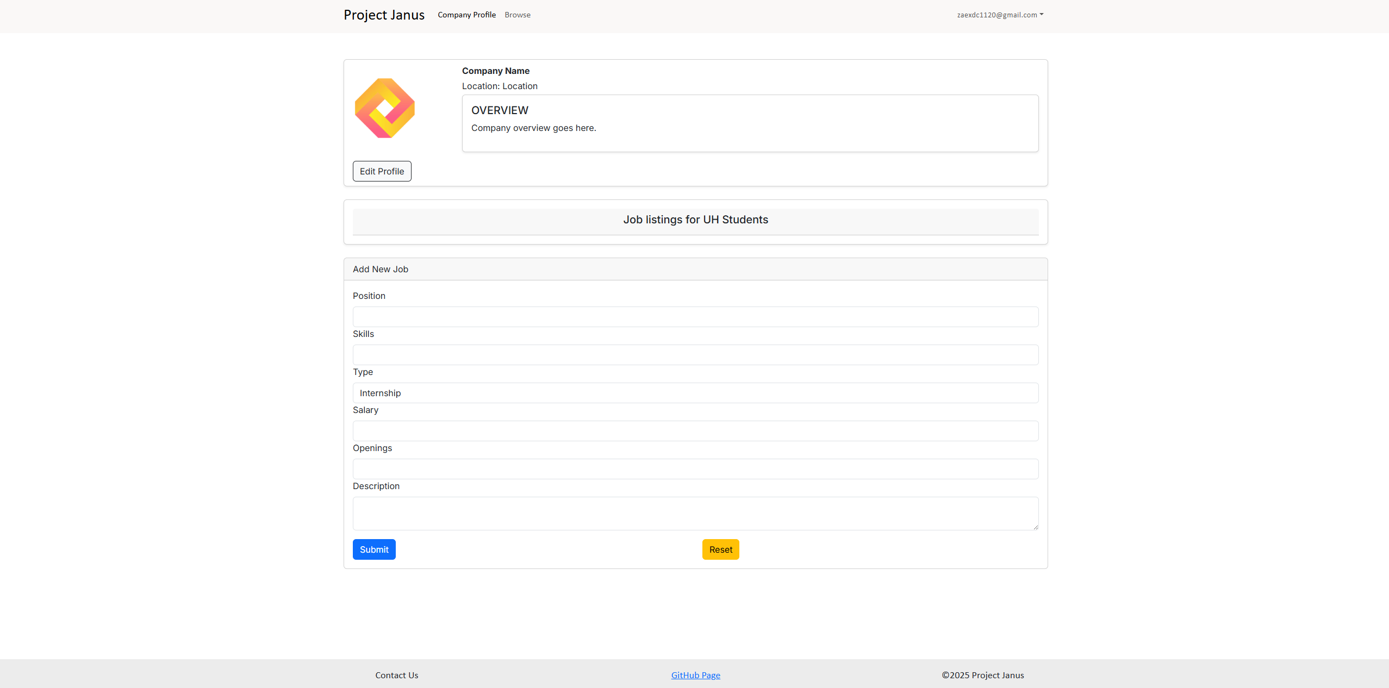This screenshot has width=1389, height=688.
Task: Expand the zaexdc1120@gmail.com account dropdown
Action: [1000, 15]
